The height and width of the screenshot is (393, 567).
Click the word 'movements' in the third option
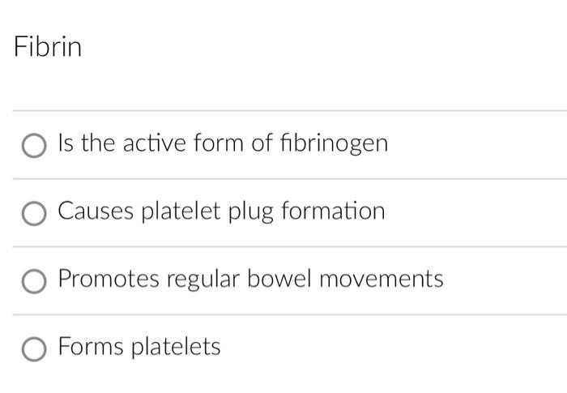click(x=382, y=279)
